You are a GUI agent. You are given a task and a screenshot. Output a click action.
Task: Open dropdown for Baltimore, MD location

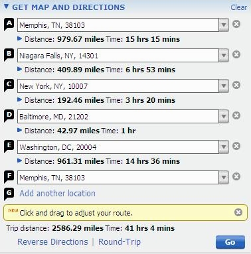tap(224, 117)
